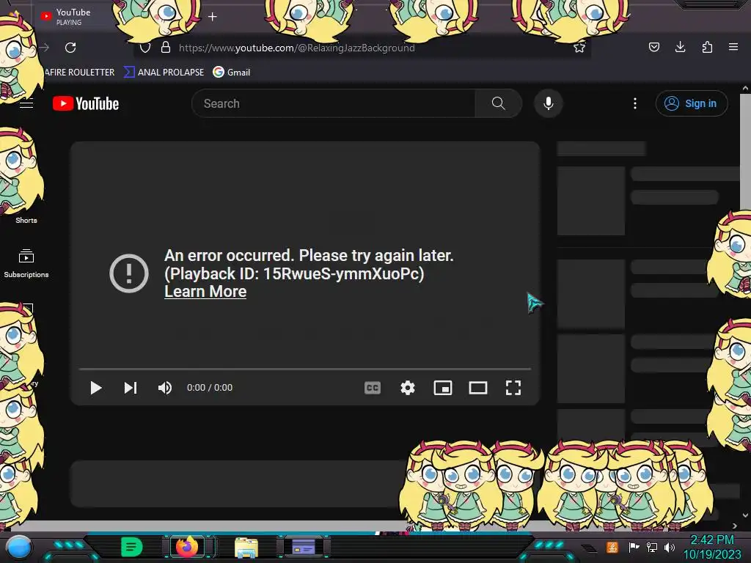This screenshot has height=563, width=751.
Task: Click the video progress bar
Action: click(x=305, y=369)
